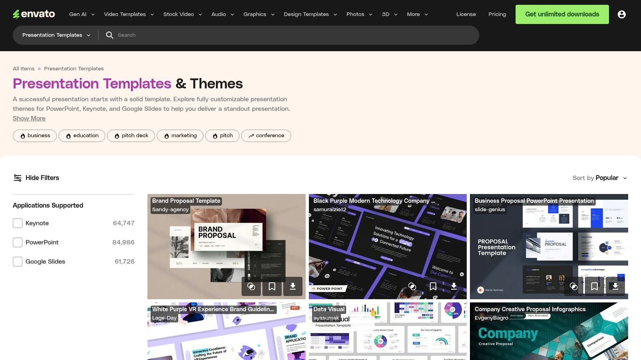Image resolution: width=641 pixels, height=360 pixels.
Task: Select the business tag chip
Action: pos(35,136)
